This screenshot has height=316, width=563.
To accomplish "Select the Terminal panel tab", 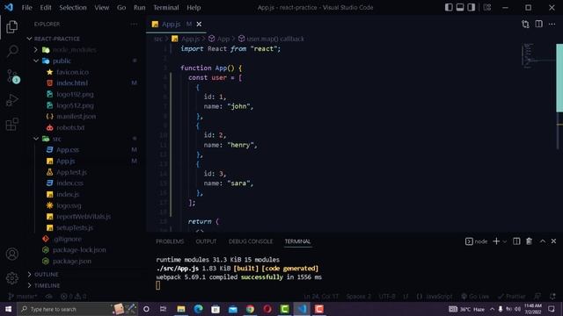I will [297, 241].
